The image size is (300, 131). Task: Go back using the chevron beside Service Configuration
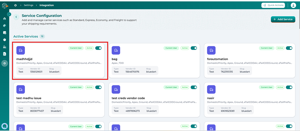click(16, 17)
